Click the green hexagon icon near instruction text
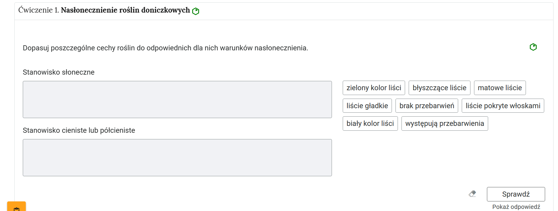 [x=533, y=47]
